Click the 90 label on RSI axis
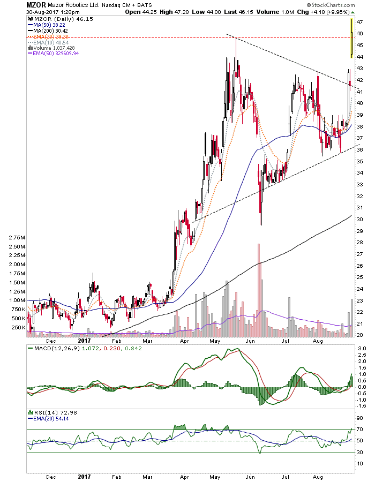 click(x=360, y=418)
